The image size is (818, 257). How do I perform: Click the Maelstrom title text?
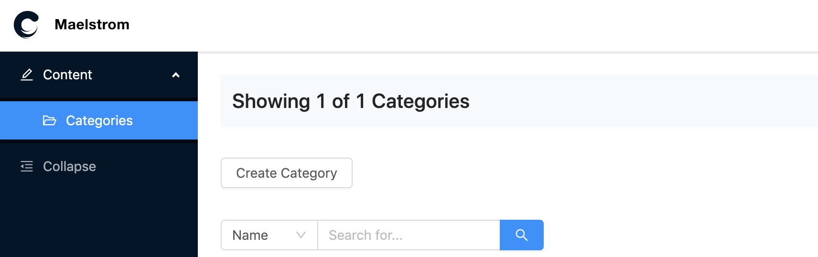[x=92, y=24]
